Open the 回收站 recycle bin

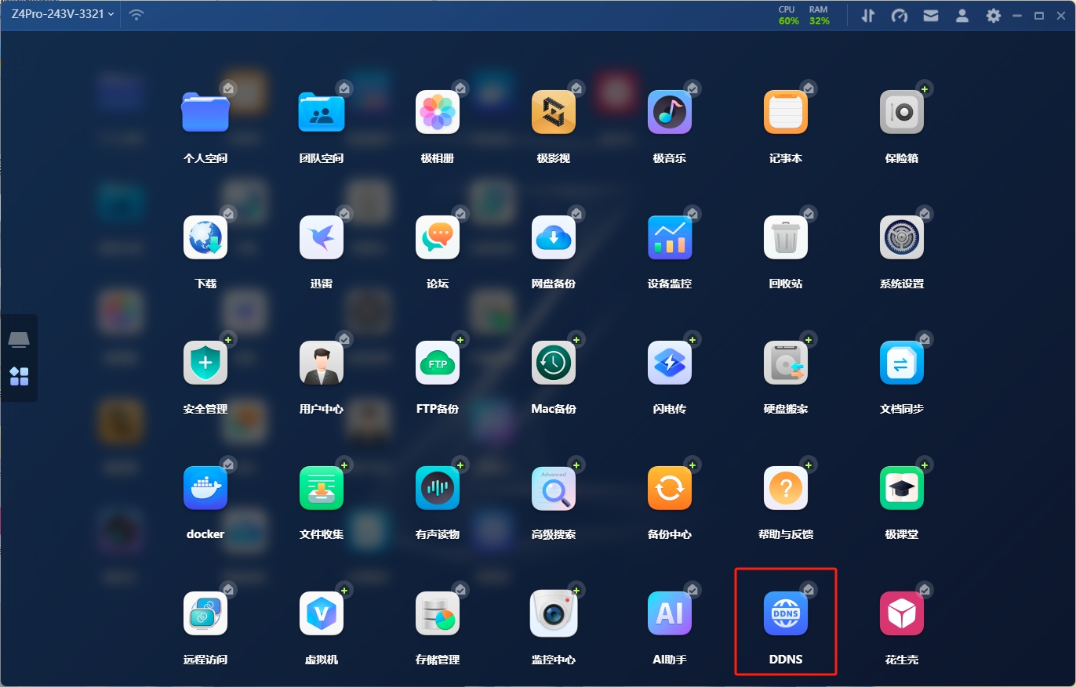click(x=785, y=237)
